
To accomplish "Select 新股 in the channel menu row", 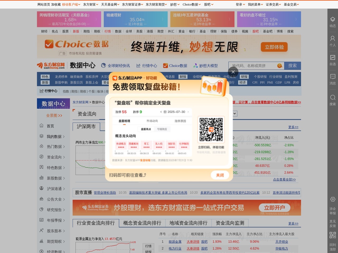I will (x=76, y=31).
